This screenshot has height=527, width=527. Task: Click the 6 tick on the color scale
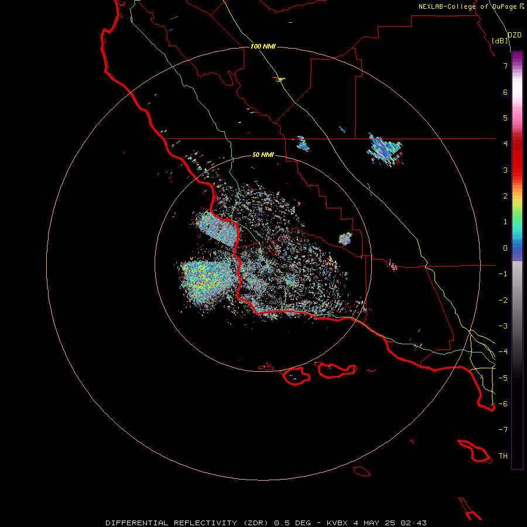pos(505,92)
